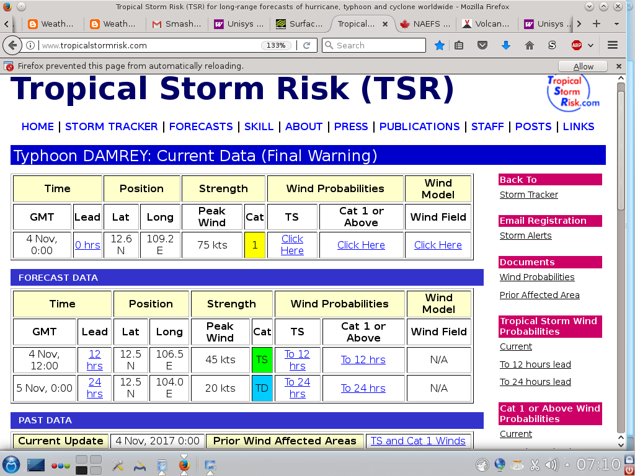Switch to the Surfac... tab
Screen dimensions: 635x476
pos(300,24)
